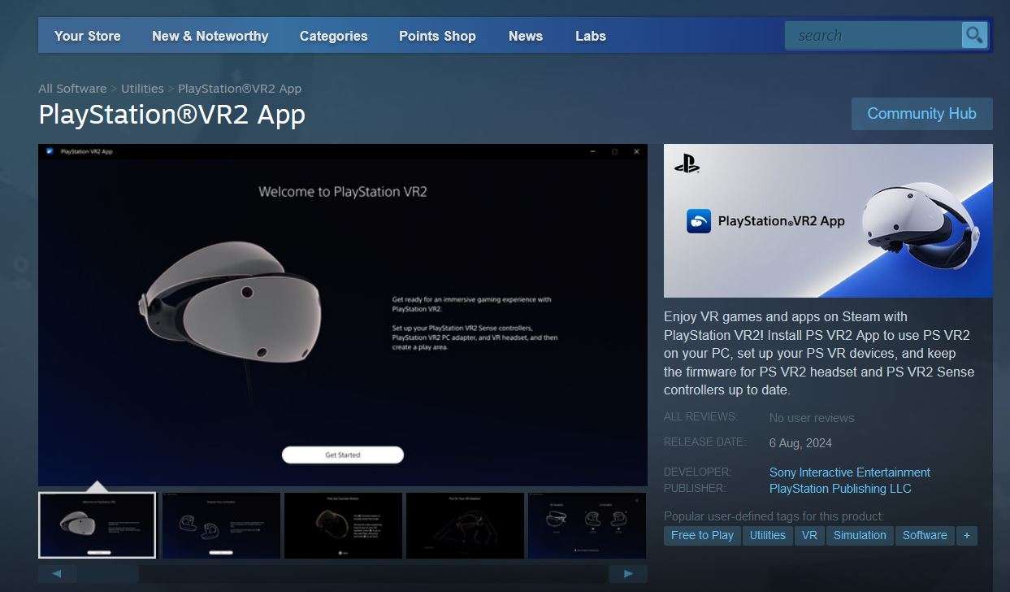Image resolution: width=1010 pixels, height=592 pixels.
Task: Click the Welcome to PlayStation VR2 heading
Action: tap(342, 192)
